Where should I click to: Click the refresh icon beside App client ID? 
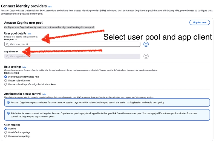click(146, 57)
